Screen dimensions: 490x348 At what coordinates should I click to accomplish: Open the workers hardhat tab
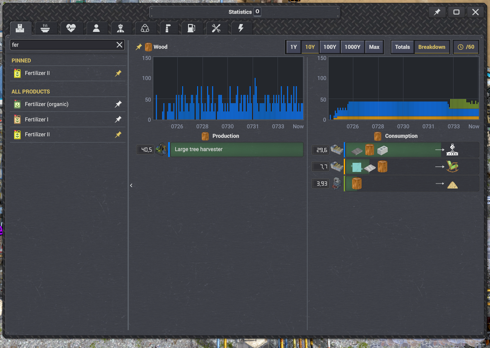tap(120, 29)
